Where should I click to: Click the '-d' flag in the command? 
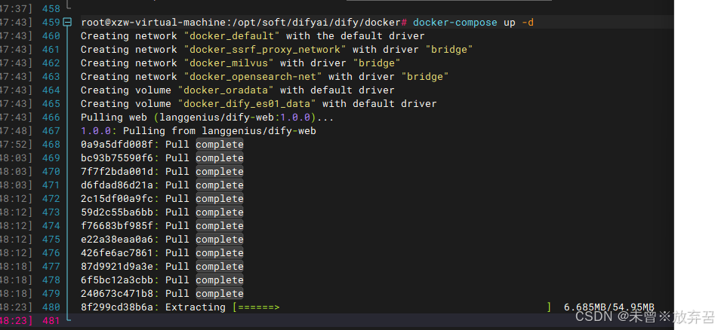(528, 23)
